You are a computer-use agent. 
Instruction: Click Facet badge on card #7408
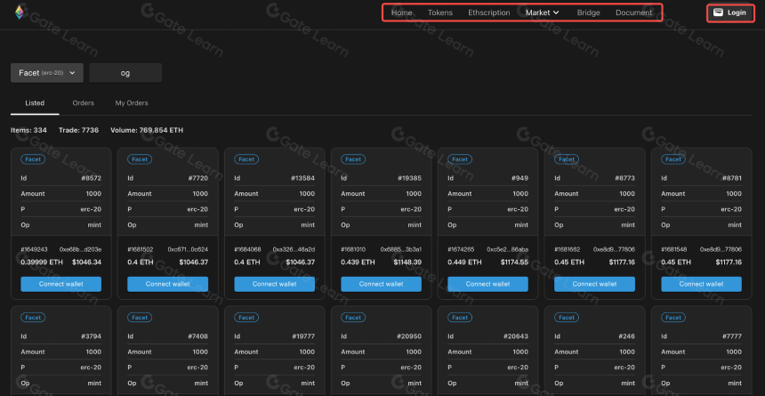[140, 318]
